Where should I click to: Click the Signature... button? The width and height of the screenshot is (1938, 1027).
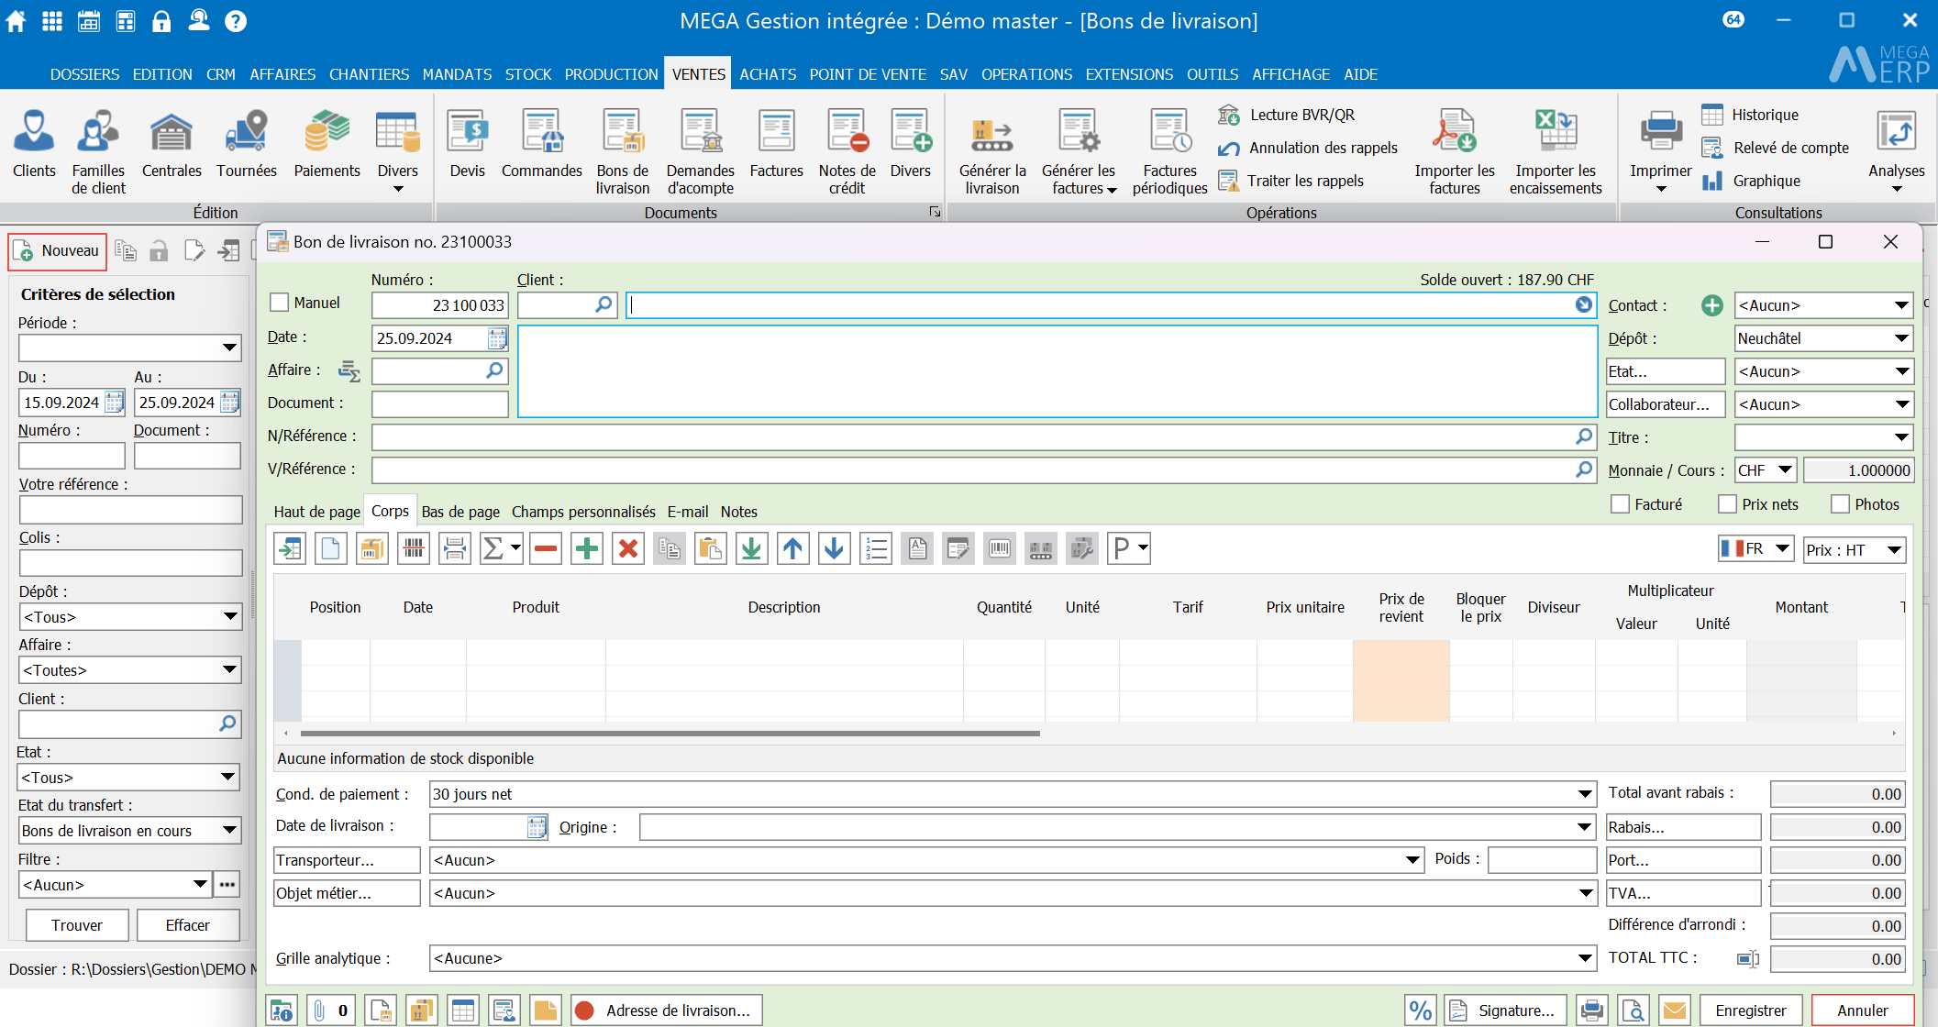[x=1505, y=1010]
